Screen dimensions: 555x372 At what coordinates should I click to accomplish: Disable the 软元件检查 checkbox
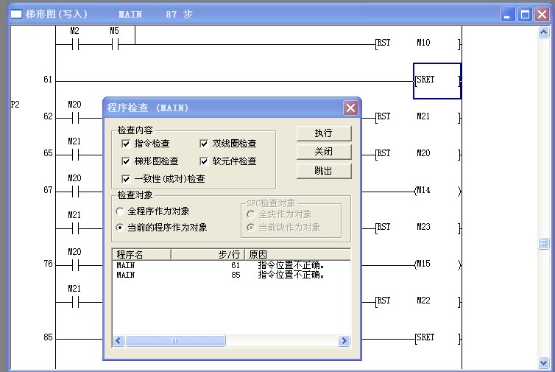tap(205, 161)
